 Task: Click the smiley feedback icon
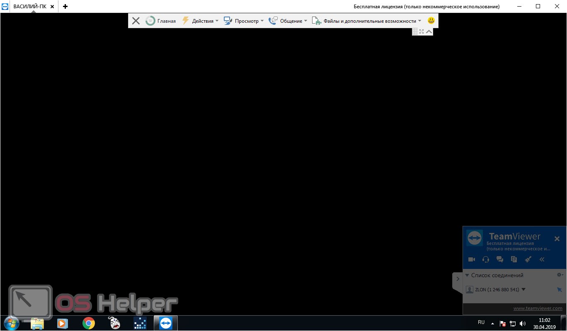pos(431,20)
